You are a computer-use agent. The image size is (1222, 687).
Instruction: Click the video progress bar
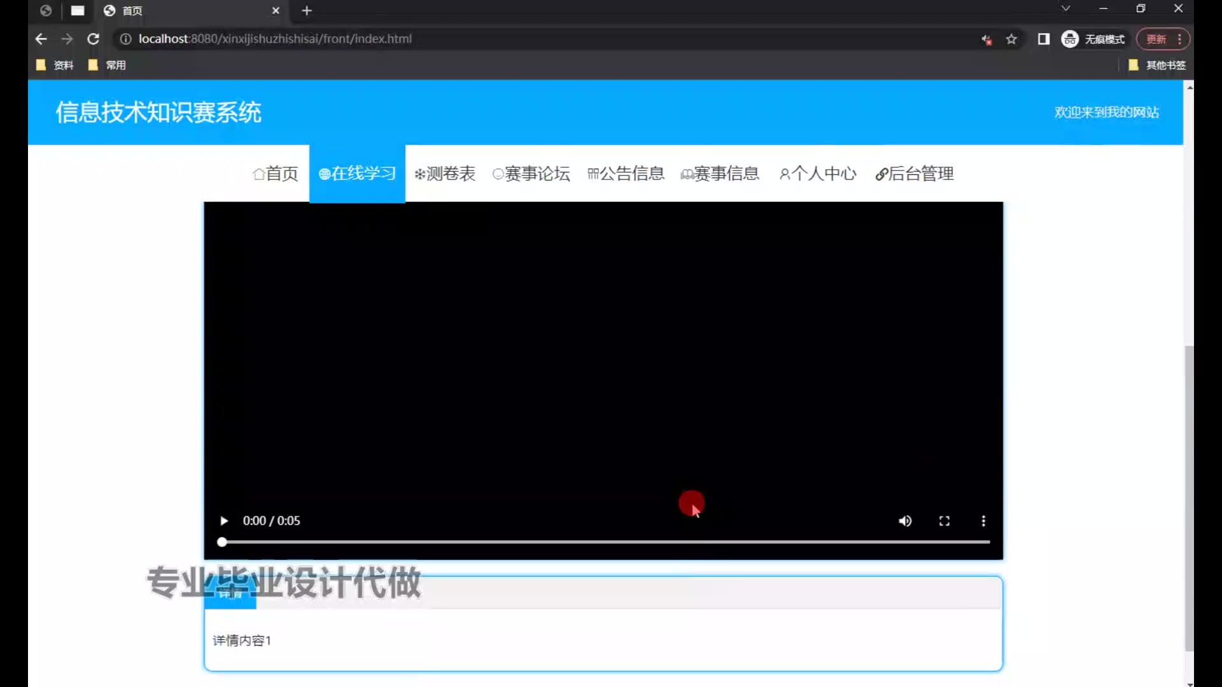click(605, 542)
